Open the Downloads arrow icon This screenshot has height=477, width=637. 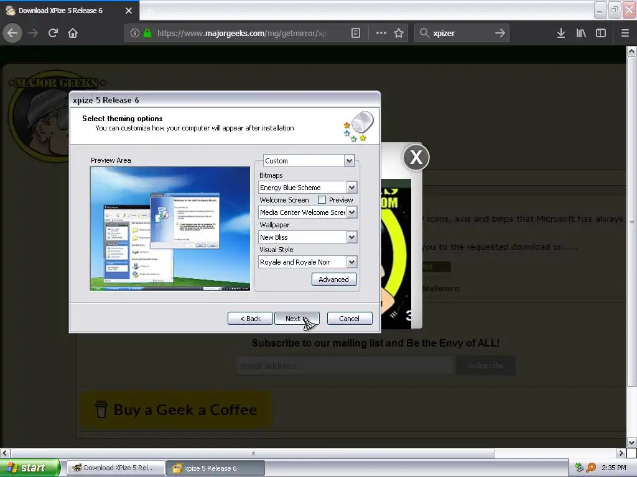pyautogui.click(x=561, y=33)
